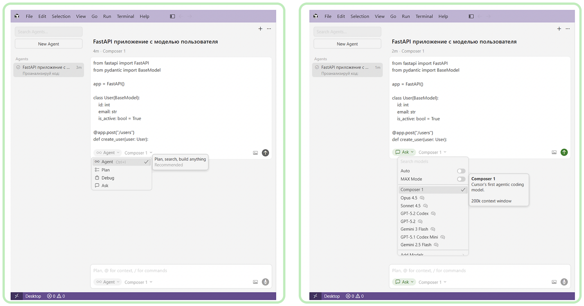Open Terminal menu in right window
Screen dimensions: 584x306
pyautogui.click(x=424, y=16)
